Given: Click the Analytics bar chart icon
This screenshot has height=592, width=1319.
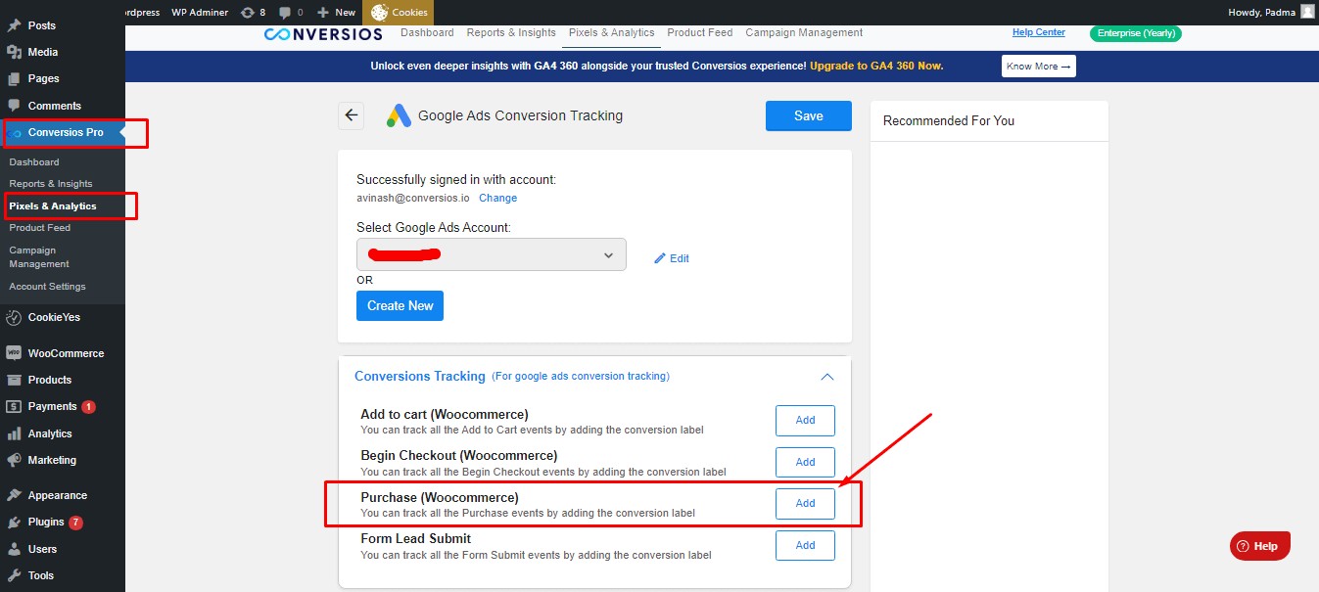Looking at the screenshot, I should pyautogui.click(x=14, y=433).
